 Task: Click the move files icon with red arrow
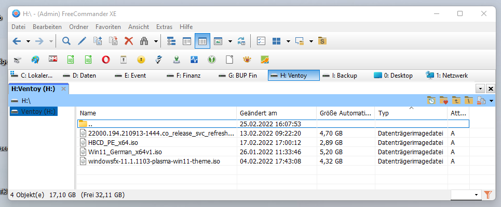point(113,41)
